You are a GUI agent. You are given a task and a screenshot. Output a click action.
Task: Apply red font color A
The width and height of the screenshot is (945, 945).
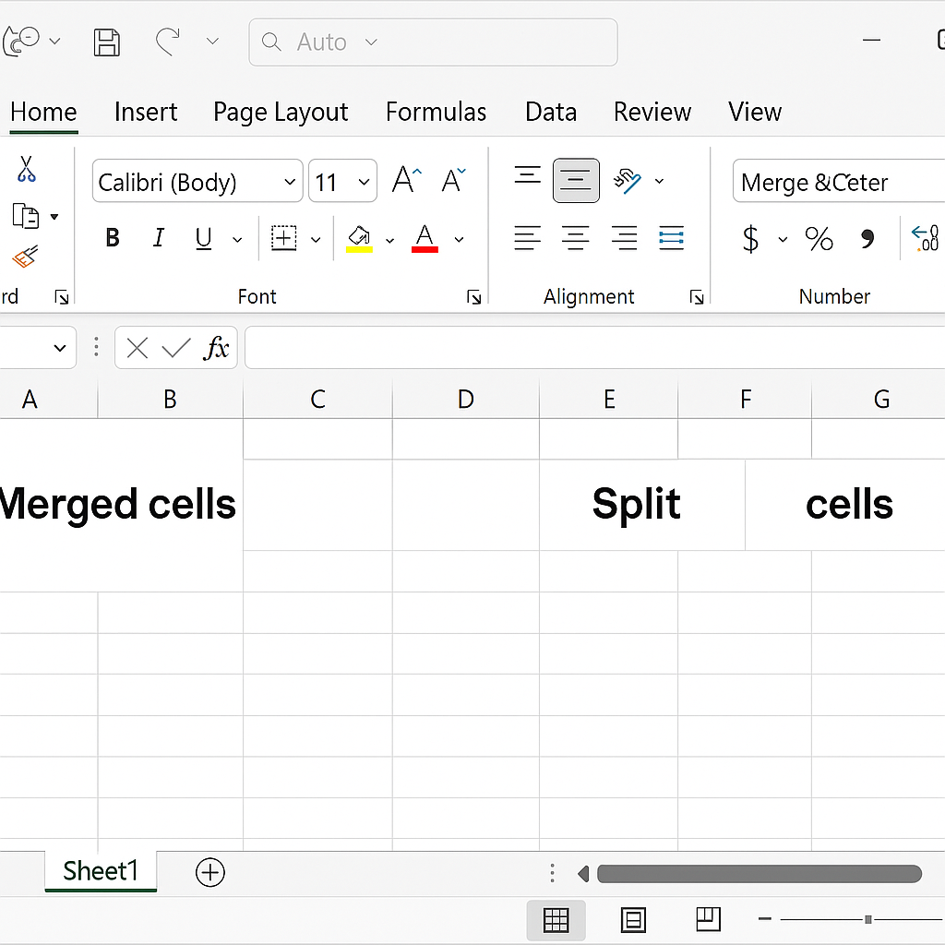[x=425, y=239]
